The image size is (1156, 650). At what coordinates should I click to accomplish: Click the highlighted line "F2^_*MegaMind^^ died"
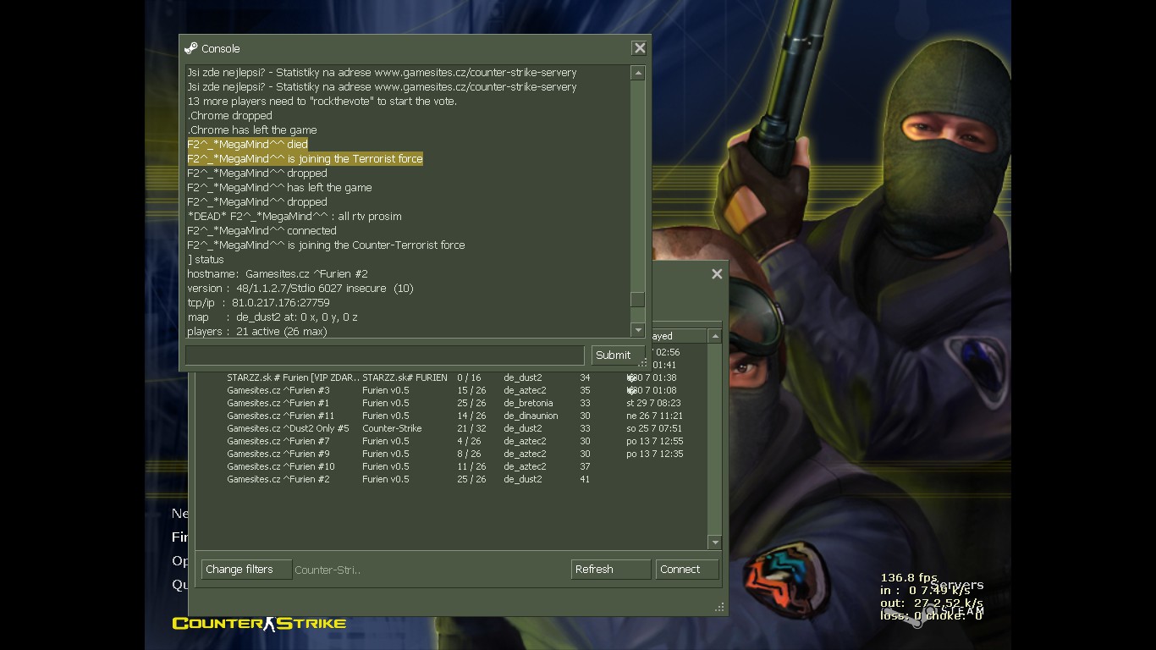coord(247,144)
